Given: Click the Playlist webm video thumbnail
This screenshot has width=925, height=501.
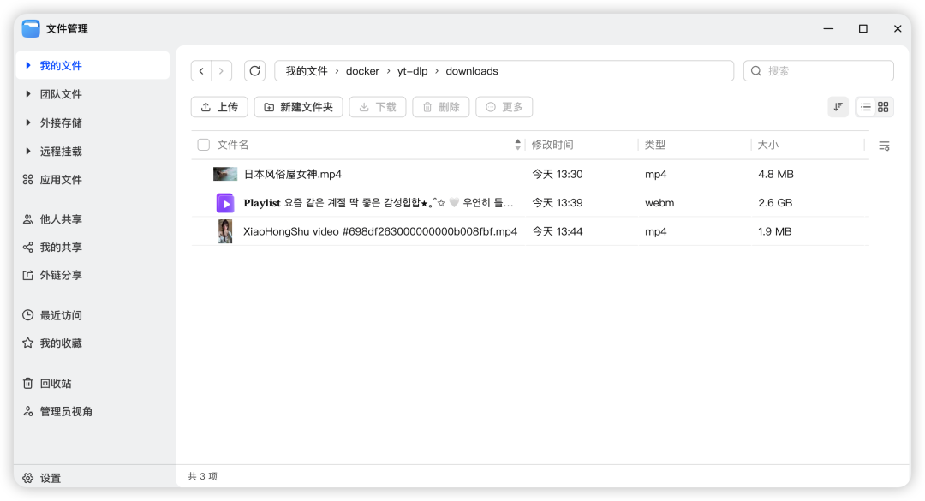Looking at the screenshot, I should tap(225, 202).
